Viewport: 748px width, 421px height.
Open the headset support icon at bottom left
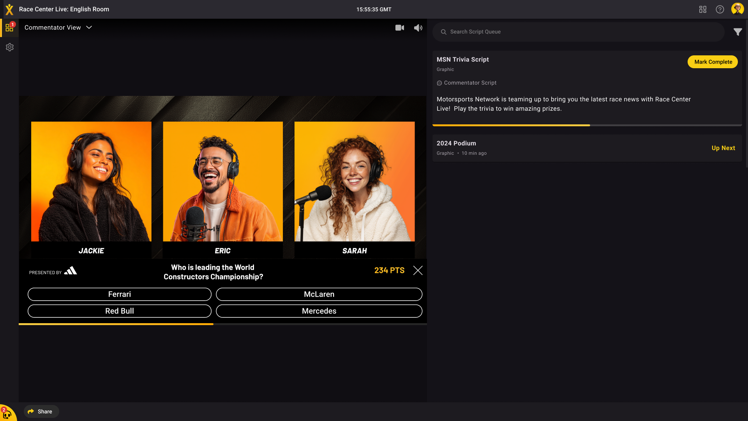coord(7,414)
